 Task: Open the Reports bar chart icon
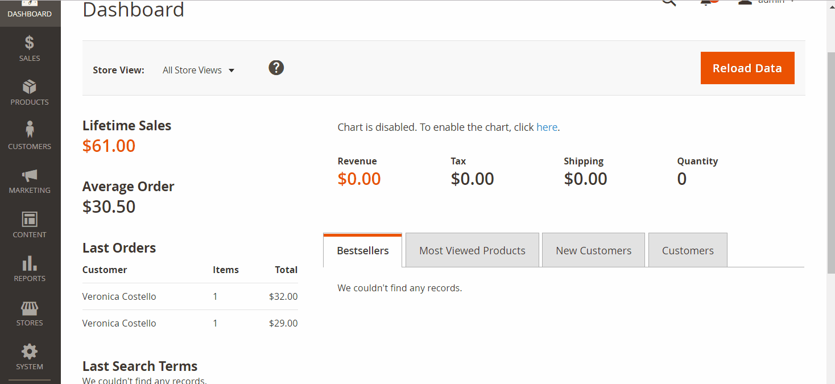(x=30, y=263)
